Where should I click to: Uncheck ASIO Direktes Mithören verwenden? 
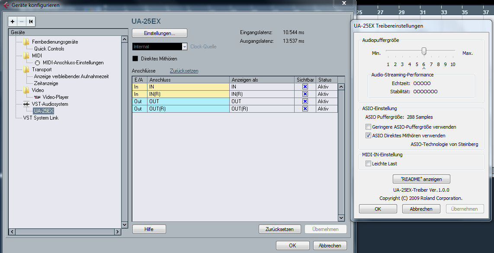[x=368, y=136]
